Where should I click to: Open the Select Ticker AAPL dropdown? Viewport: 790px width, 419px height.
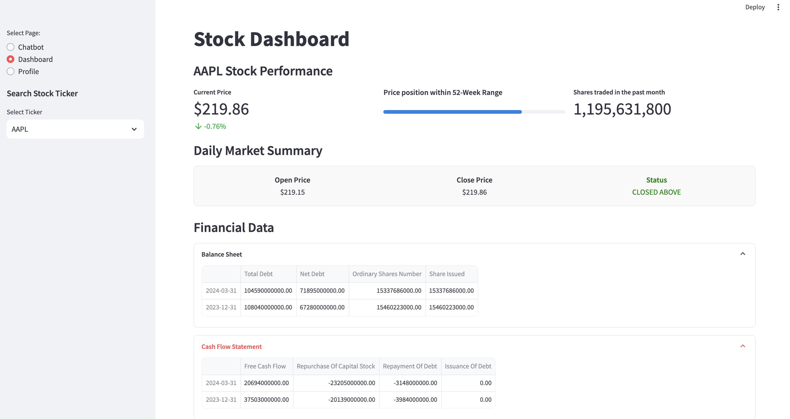pyautogui.click(x=70, y=129)
